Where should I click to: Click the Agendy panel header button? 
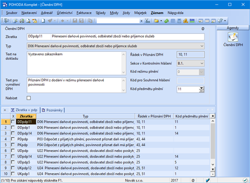click(x=233, y=28)
